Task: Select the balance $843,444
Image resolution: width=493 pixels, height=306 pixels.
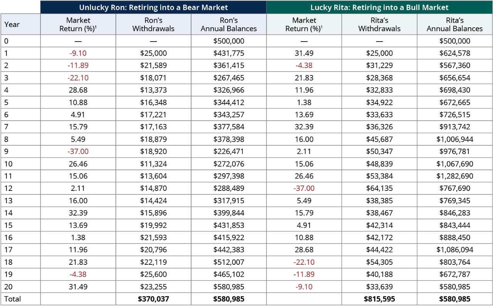Action: click(455, 225)
